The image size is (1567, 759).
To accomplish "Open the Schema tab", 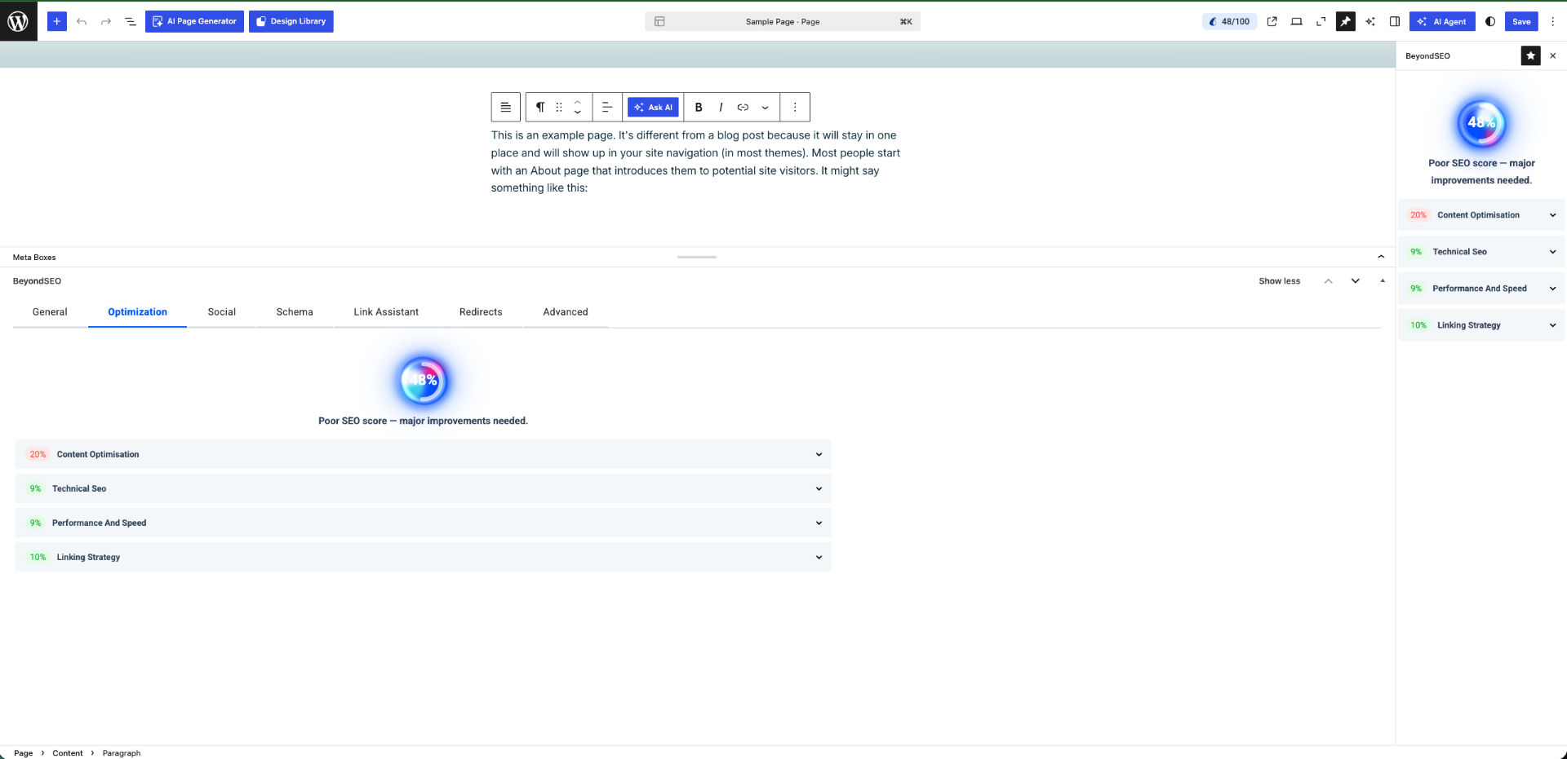I will pyautogui.click(x=295, y=311).
